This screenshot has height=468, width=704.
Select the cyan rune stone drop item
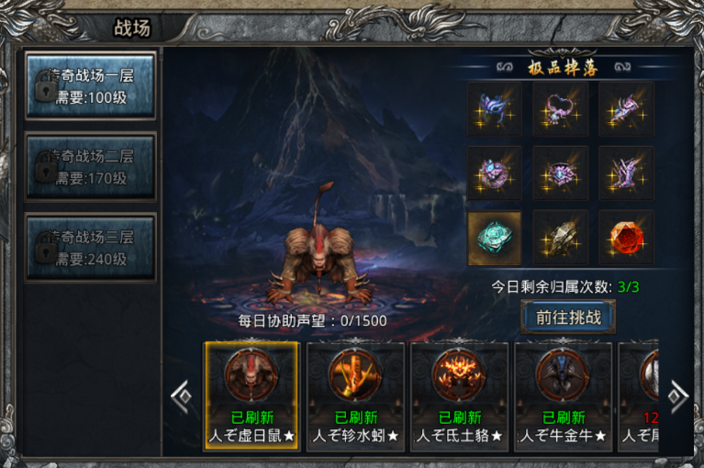point(495,238)
